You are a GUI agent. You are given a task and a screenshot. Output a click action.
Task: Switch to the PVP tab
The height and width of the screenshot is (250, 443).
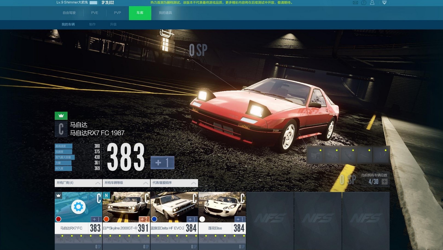point(117,13)
